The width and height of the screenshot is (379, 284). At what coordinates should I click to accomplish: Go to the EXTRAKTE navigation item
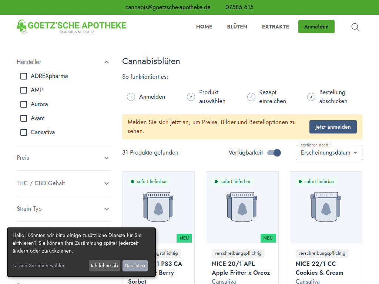(275, 27)
